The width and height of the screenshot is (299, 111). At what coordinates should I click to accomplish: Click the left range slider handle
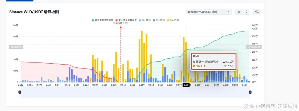pyautogui.click(x=20, y=92)
